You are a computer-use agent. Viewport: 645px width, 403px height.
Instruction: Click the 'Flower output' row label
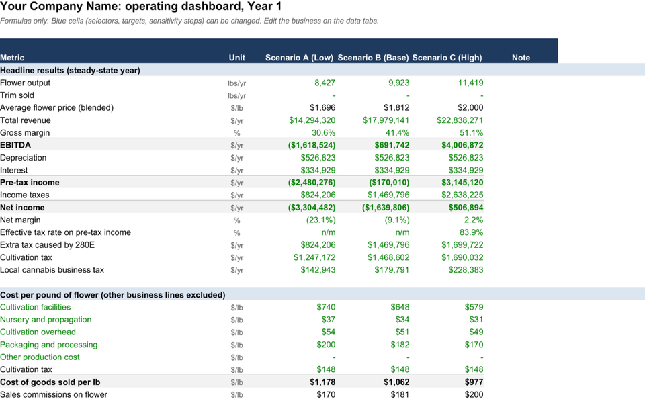point(25,83)
